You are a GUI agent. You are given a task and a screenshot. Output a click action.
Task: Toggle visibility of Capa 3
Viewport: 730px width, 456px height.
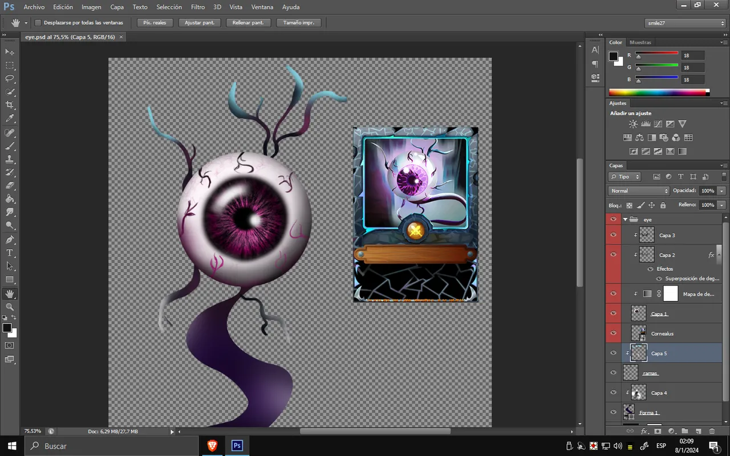tap(614, 235)
